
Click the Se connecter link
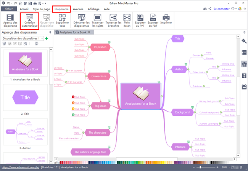[221, 9]
